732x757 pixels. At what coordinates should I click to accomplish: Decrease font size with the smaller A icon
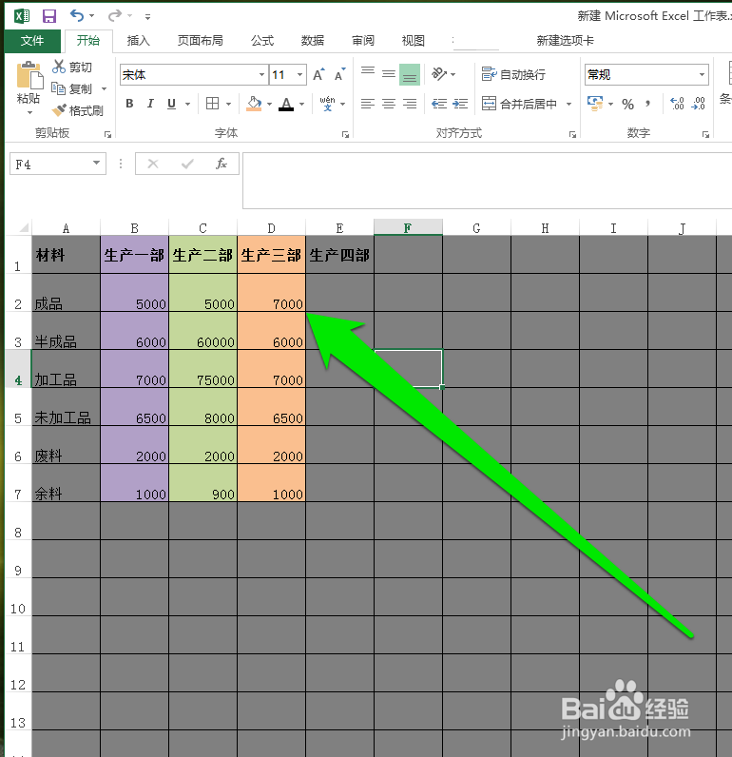click(x=340, y=74)
